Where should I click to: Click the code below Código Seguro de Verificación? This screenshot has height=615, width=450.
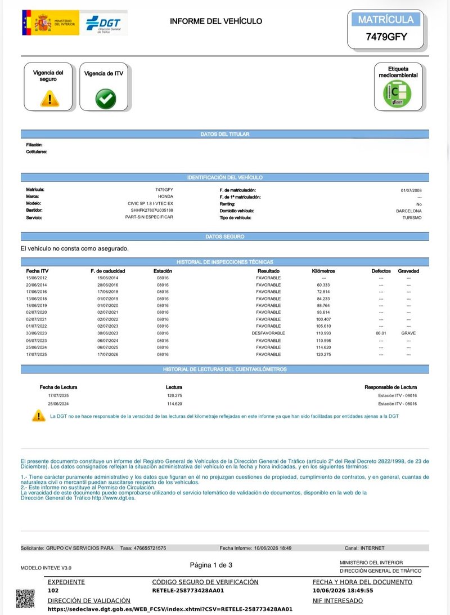click(x=188, y=591)
